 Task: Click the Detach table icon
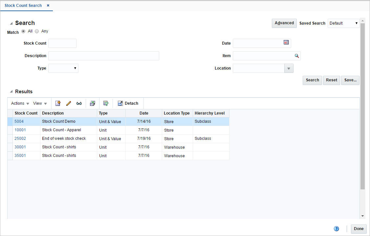[120, 103]
